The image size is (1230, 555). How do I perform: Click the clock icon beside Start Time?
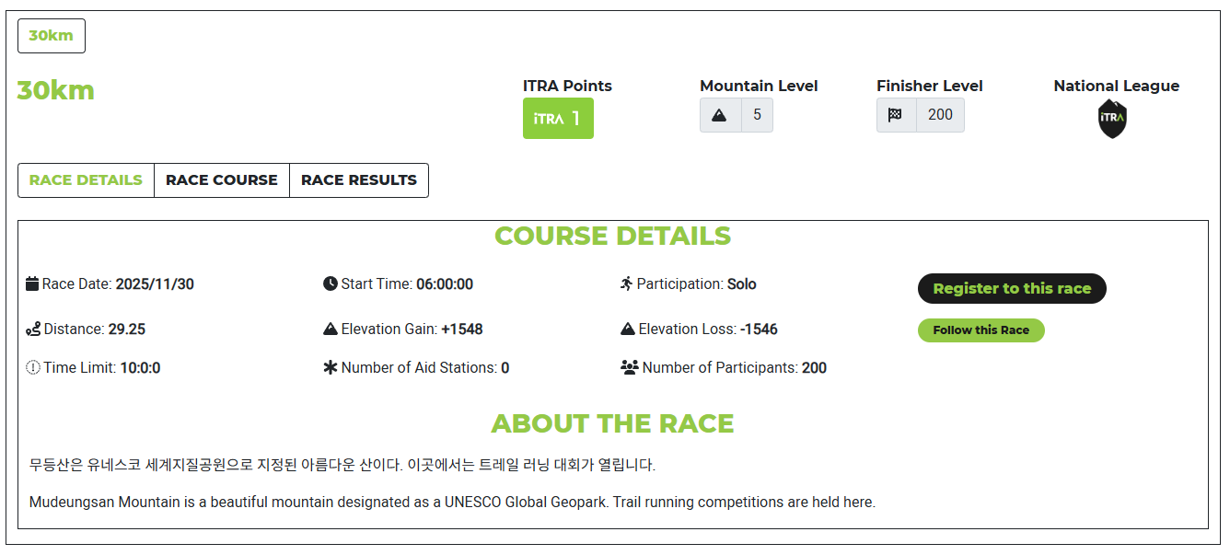point(331,283)
